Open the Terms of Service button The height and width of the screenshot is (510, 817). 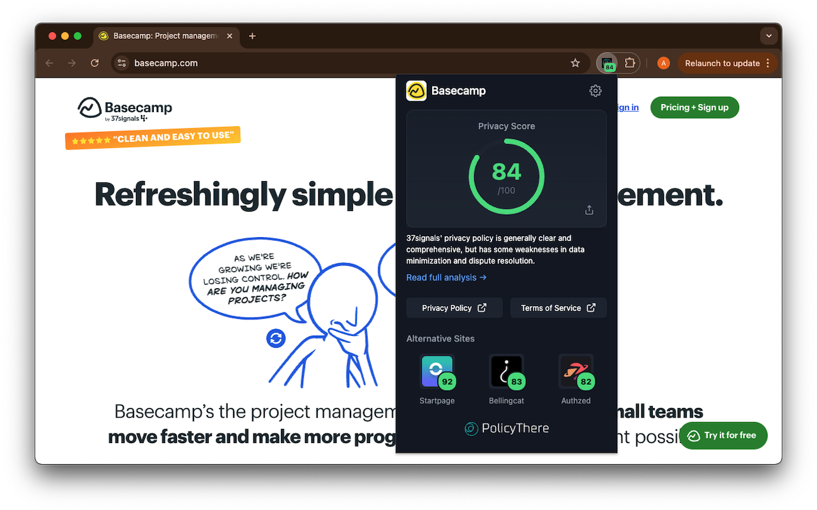(558, 308)
